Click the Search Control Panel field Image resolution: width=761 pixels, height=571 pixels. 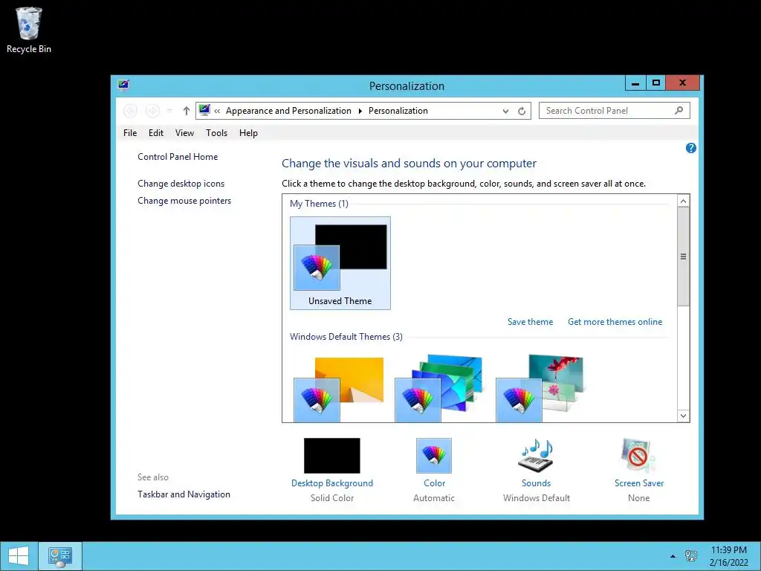point(615,111)
